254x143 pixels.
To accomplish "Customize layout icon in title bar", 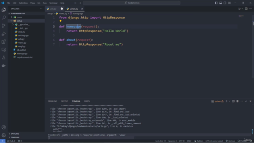I will pyautogui.click(x=229, y=3).
